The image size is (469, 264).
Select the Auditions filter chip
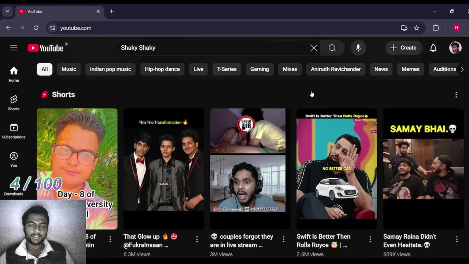click(x=444, y=69)
